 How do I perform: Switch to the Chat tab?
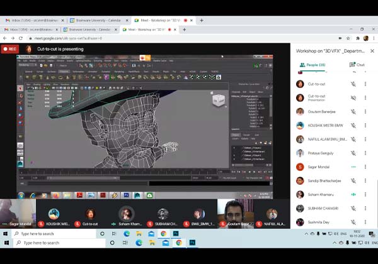[x=357, y=65]
